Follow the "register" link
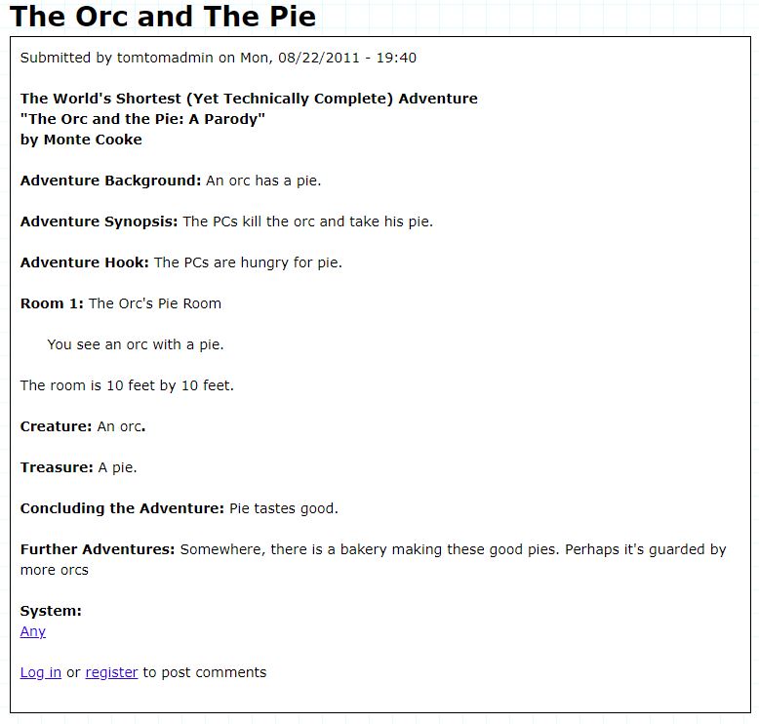The height and width of the screenshot is (724, 759). click(111, 672)
